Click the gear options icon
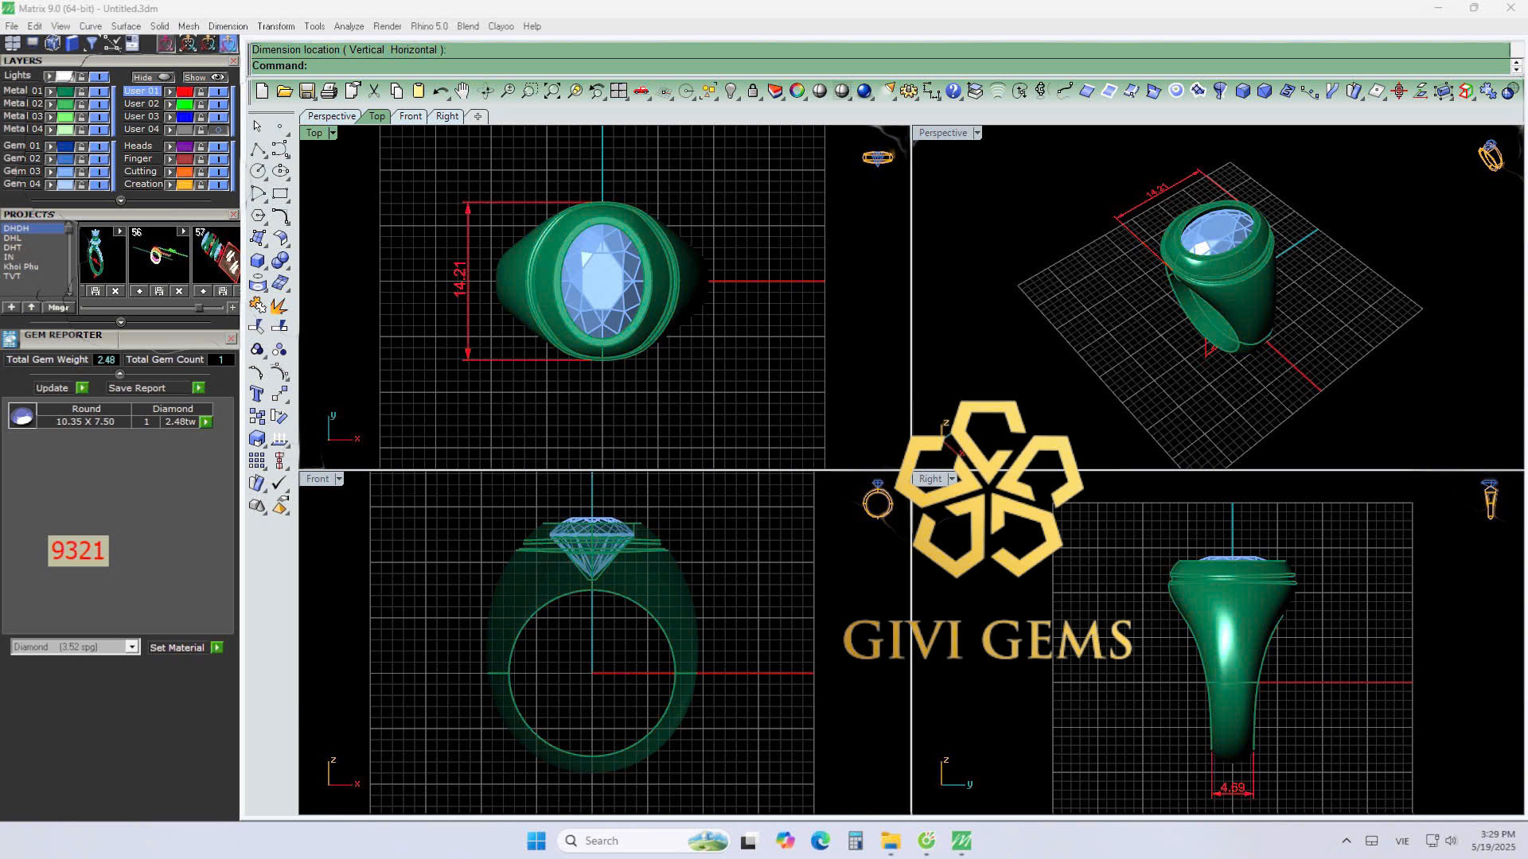 pyautogui.click(x=909, y=91)
